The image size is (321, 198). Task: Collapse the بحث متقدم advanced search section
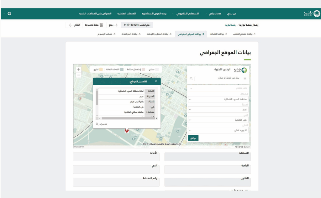pyautogui.click(x=191, y=88)
